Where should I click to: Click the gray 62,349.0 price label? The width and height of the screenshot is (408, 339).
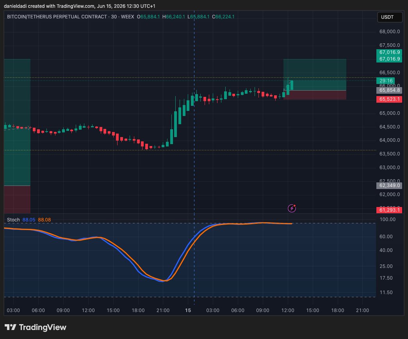click(389, 186)
